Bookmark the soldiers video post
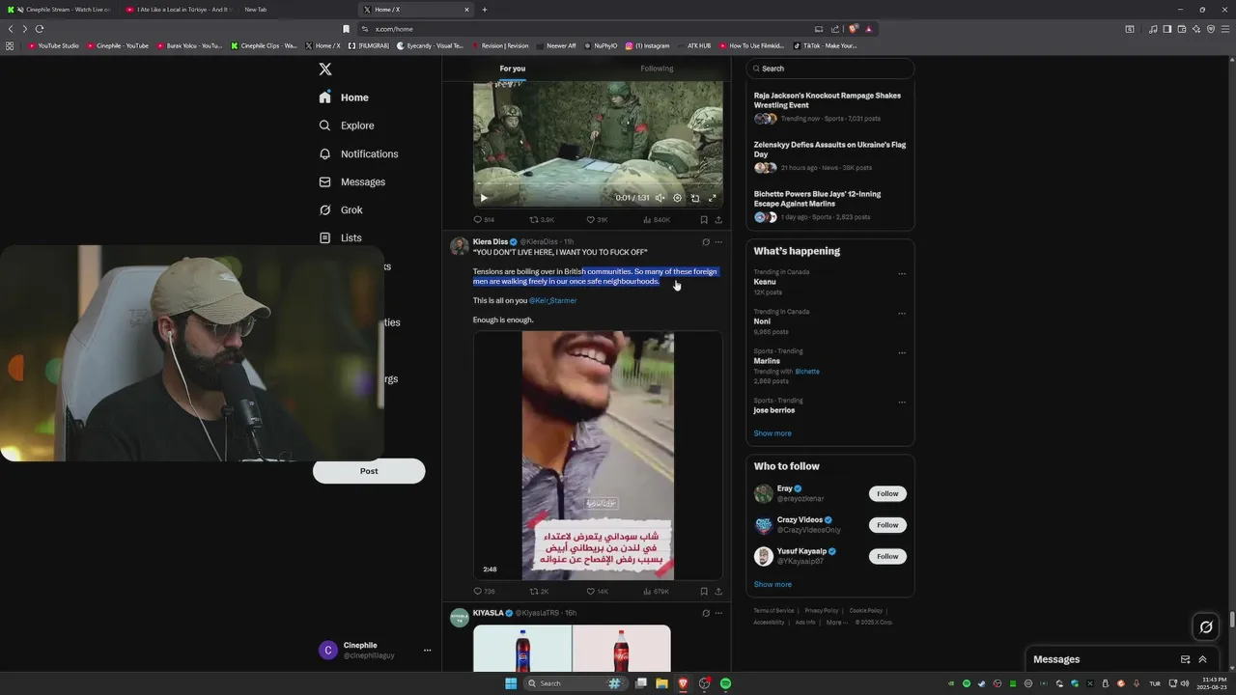 click(704, 220)
